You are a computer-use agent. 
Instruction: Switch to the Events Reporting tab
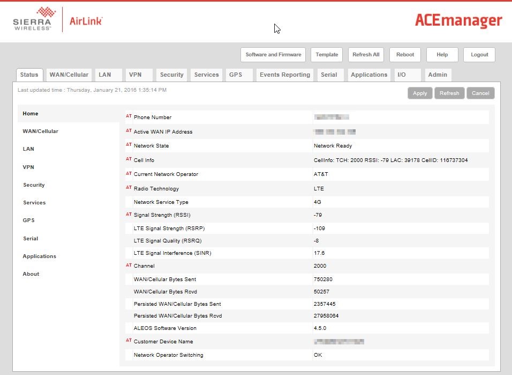coord(285,75)
